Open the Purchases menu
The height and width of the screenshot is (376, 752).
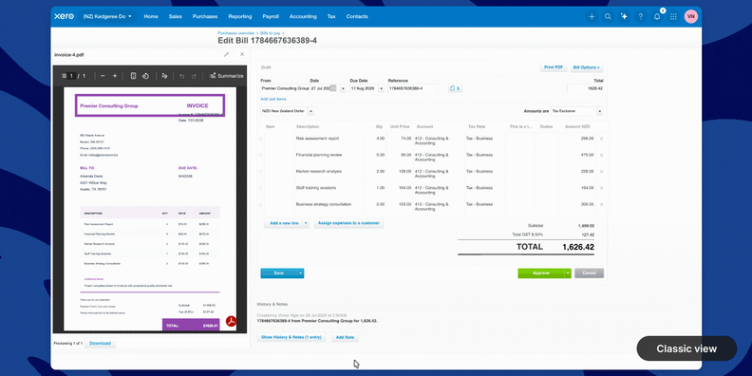(x=205, y=16)
